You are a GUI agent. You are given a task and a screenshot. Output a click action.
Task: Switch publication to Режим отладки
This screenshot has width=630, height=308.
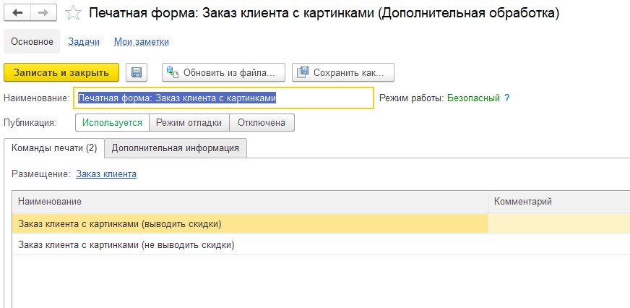click(x=189, y=123)
